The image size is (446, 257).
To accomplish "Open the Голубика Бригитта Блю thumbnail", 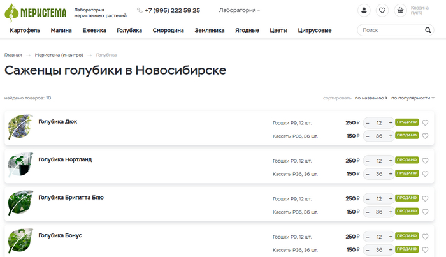I will 20,202.
